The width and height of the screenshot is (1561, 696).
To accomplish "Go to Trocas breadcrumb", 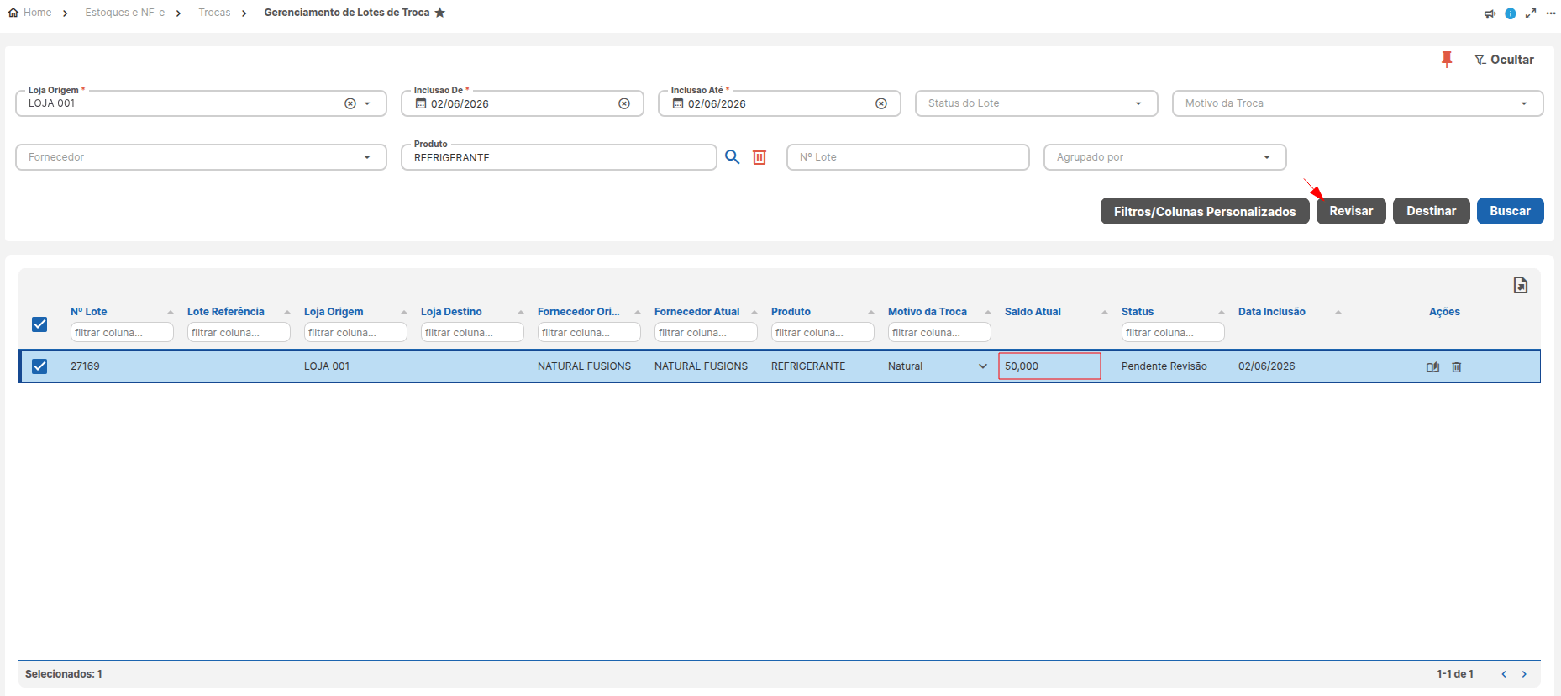I will click(214, 13).
